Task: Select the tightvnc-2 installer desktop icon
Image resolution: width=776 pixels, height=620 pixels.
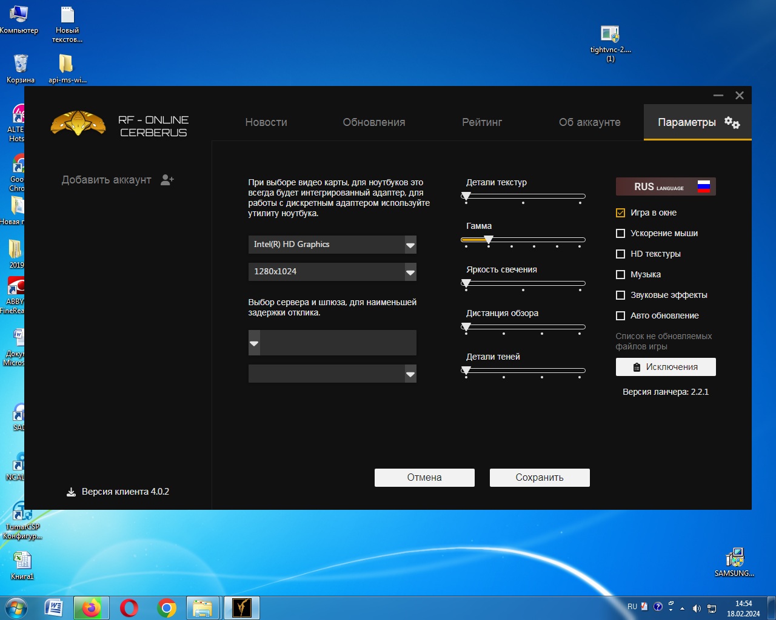Action: coord(610,44)
